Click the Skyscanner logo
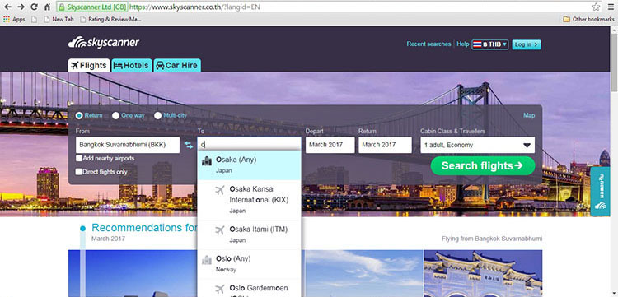The height and width of the screenshot is (297, 618). click(104, 43)
